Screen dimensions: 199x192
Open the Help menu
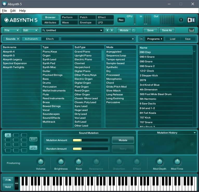click(22, 11)
